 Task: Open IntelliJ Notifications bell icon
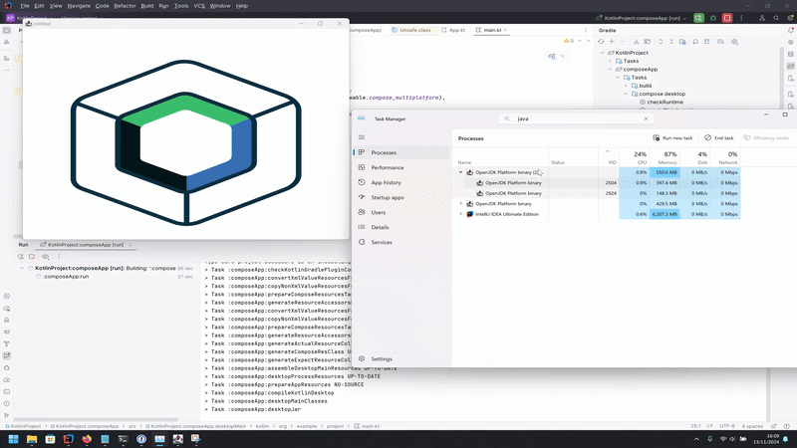pyautogui.click(x=790, y=31)
